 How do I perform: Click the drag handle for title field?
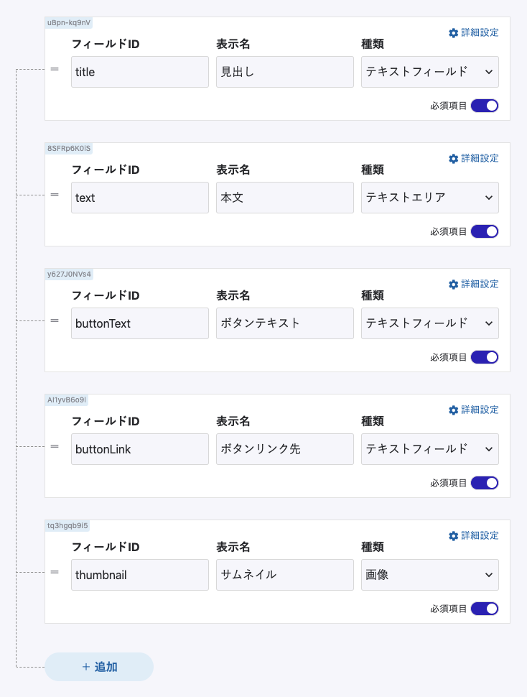coord(55,69)
